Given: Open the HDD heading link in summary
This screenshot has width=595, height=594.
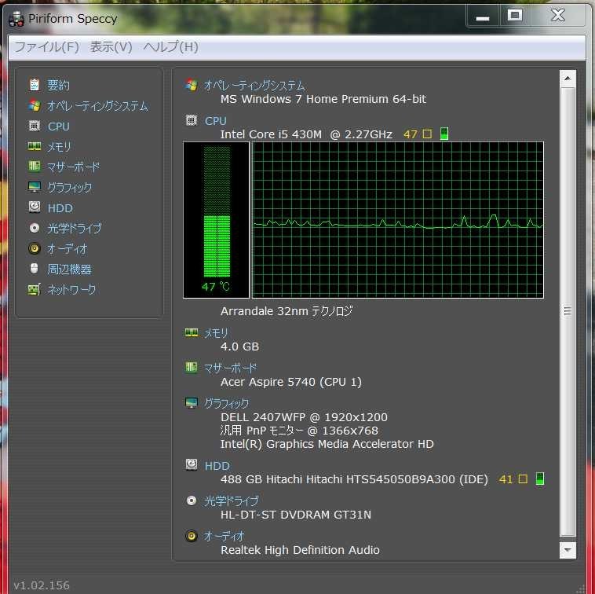Looking at the screenshot, I should (217, 466).
